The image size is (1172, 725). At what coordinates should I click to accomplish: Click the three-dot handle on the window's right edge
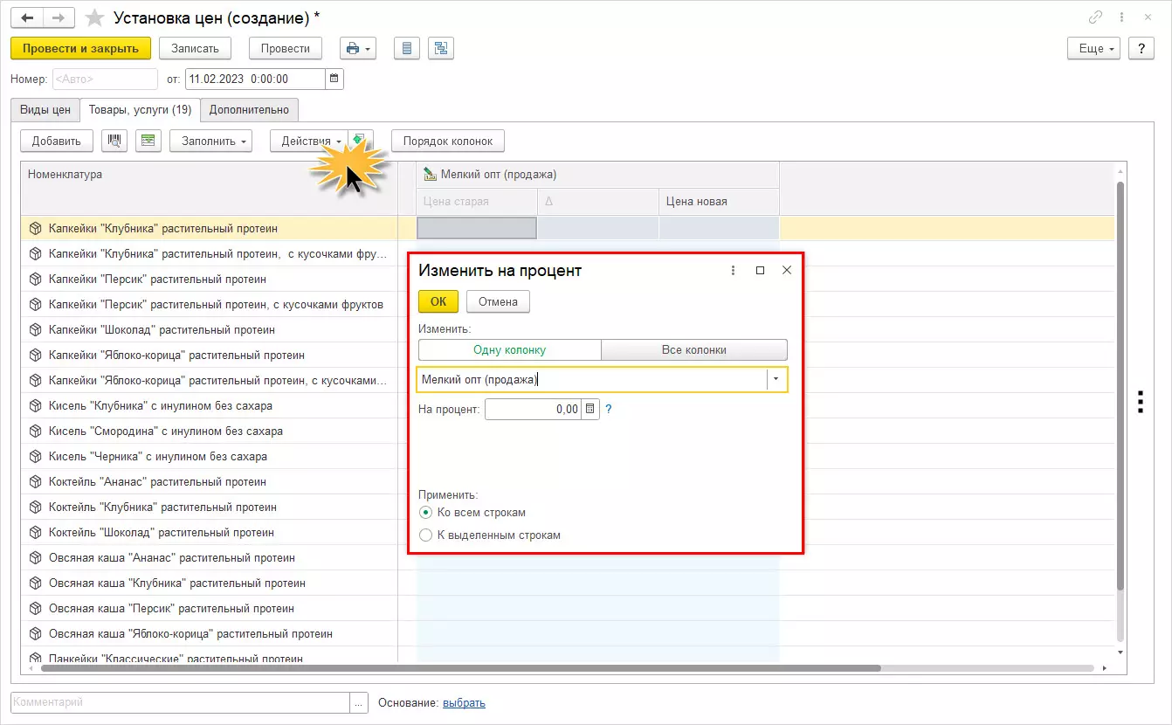coord(1141,401)
